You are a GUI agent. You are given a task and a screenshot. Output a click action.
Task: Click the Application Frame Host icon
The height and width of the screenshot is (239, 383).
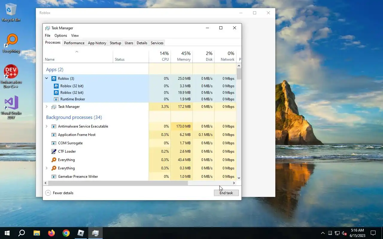coord(54,135)
